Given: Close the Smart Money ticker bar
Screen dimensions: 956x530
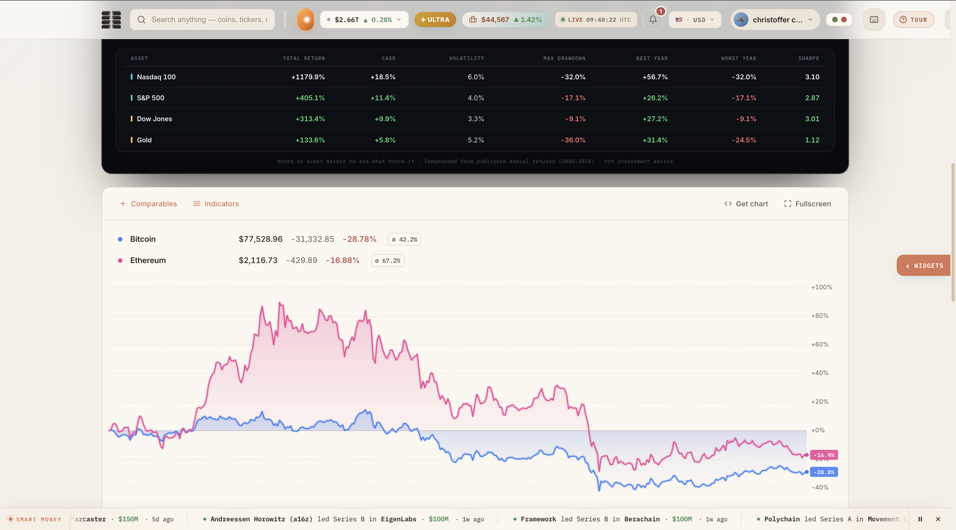Looking at the screenshot, I should click(x=938, y=519).
